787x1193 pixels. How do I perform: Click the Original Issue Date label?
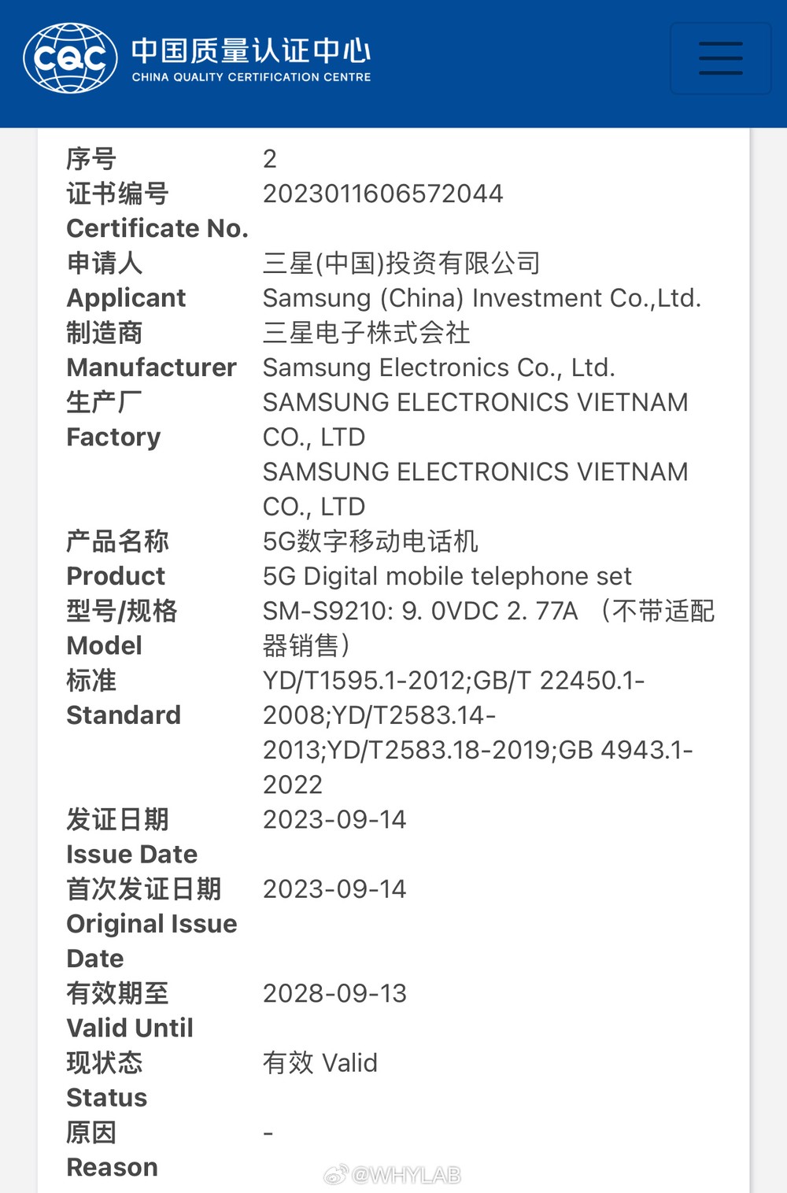pos(152,941)
